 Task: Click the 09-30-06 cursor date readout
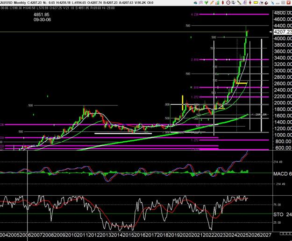point(42,20)
